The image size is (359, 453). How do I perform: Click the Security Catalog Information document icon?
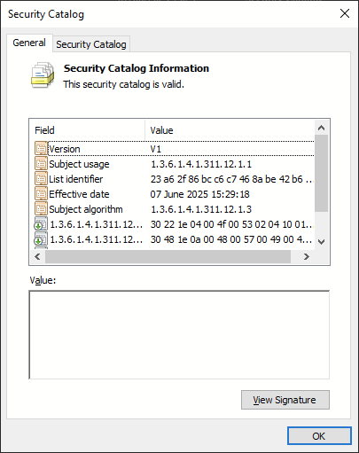43,75
